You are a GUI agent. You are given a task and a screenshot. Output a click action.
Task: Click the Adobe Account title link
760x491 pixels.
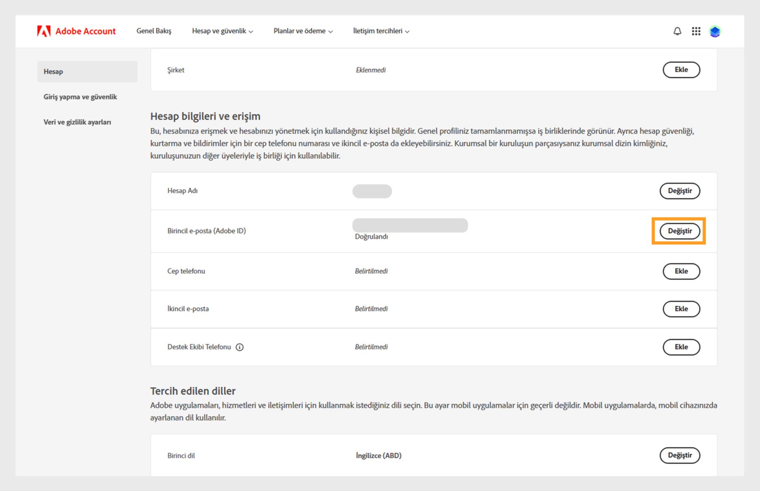tap(85, 31)
